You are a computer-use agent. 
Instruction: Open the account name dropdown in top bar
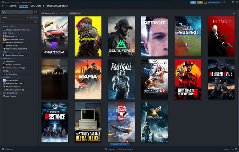click(x=214, y=2)
